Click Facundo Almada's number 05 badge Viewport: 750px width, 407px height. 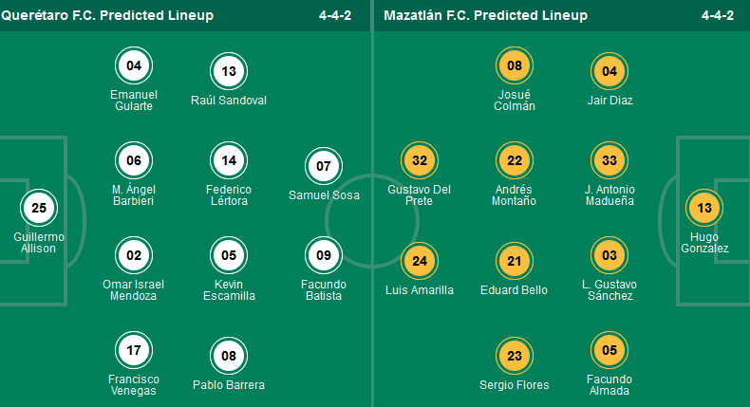[x=609, y=351]
